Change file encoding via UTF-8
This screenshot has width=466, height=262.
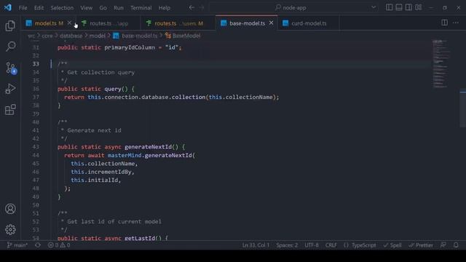click(312, 245)
